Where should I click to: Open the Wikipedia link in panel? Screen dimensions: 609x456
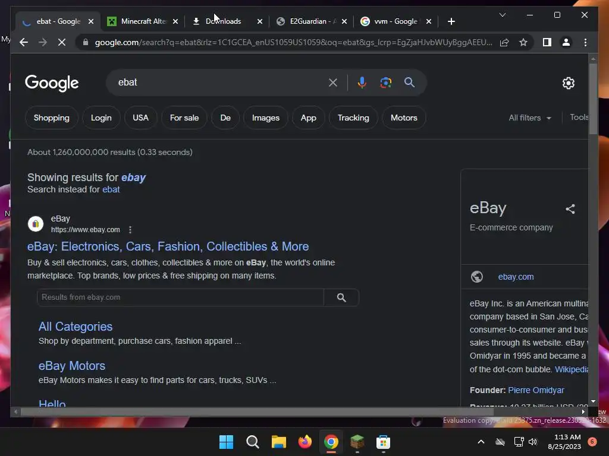572,369
